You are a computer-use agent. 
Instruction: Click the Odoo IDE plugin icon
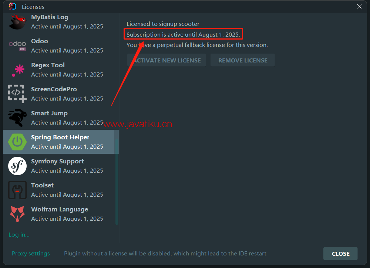point(17,46)
